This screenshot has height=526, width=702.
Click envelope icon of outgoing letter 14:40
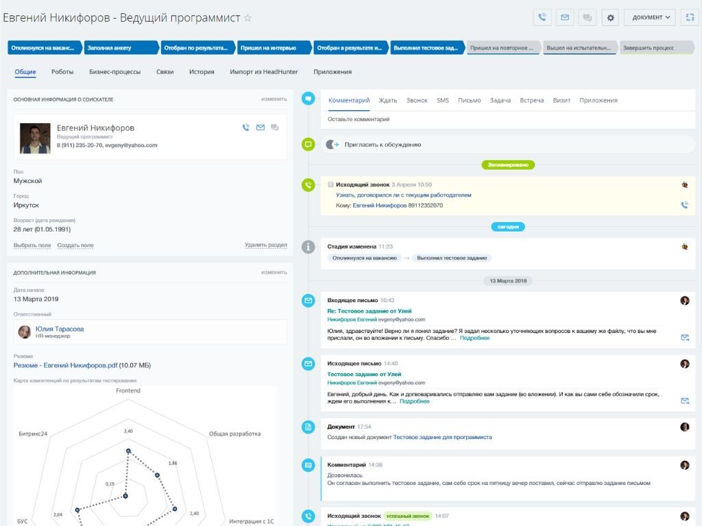308,364
